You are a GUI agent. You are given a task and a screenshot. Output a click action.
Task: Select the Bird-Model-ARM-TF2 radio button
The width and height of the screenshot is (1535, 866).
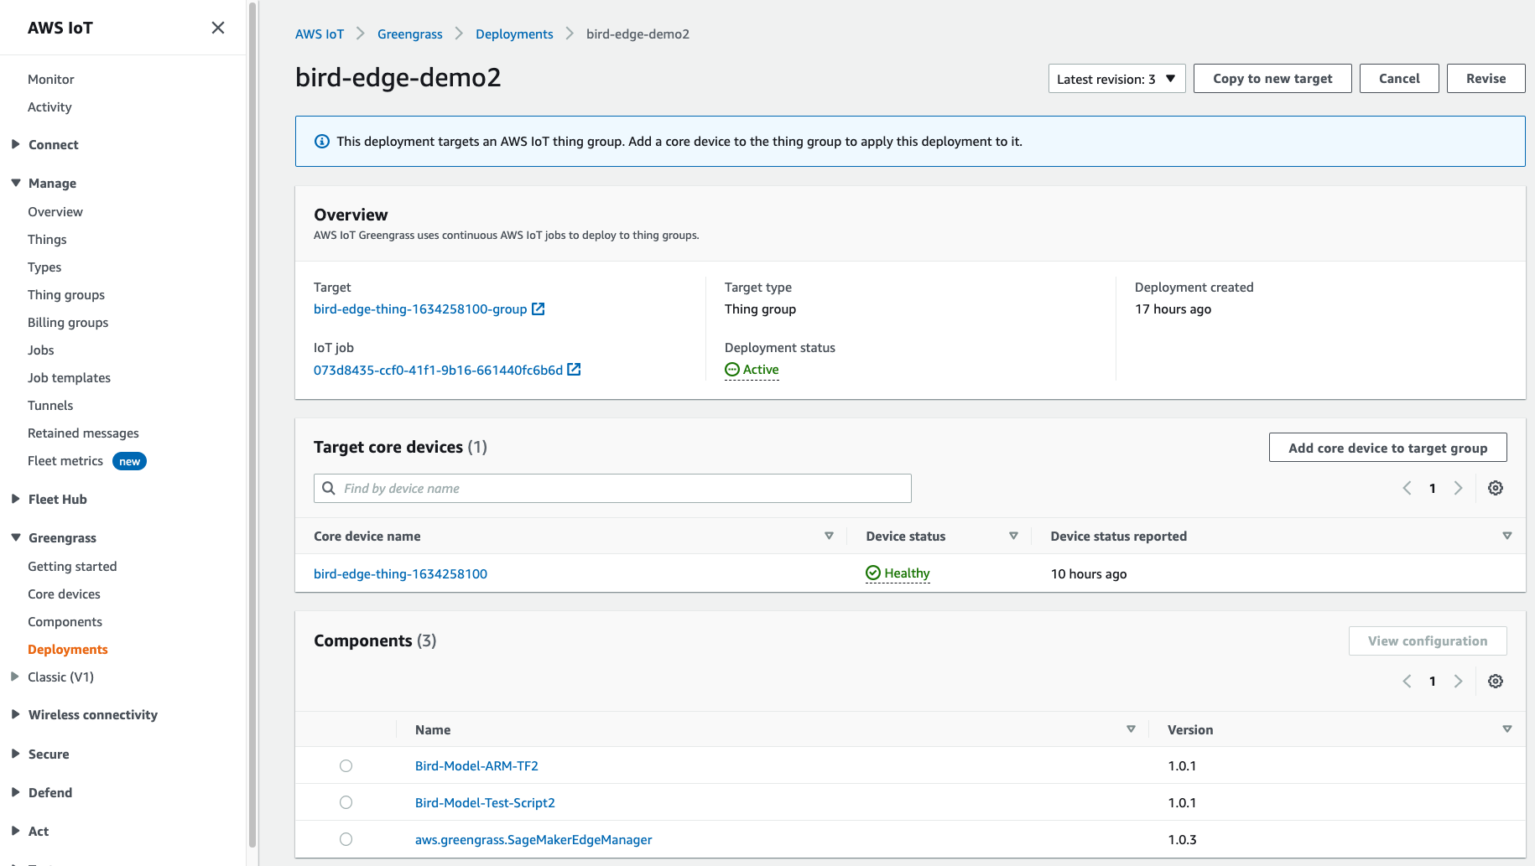[x=346, y=765]
